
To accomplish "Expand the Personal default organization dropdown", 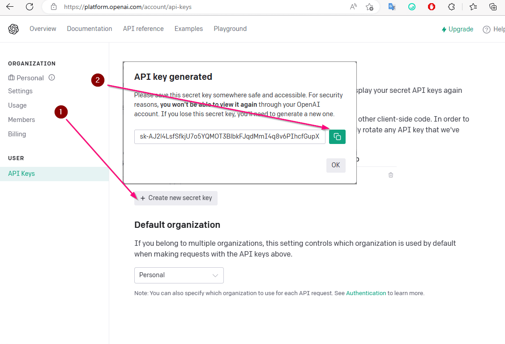I will click(x=179, y=275).
